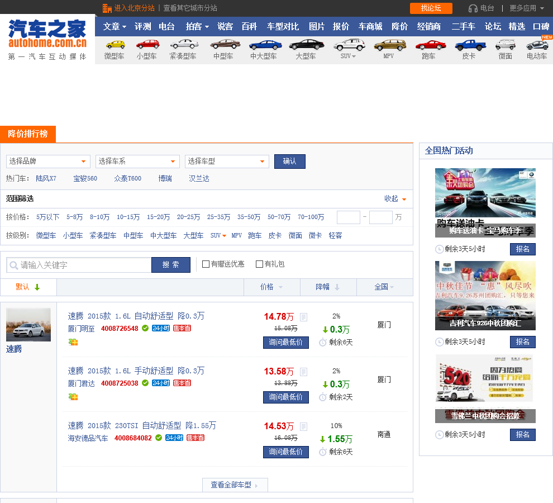Sort by 价格 column
This screenshot has height=503, width=553.
271,287
